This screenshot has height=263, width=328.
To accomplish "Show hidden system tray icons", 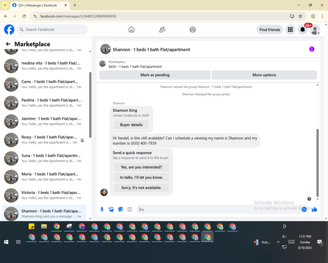I will [x=278, y=242].
